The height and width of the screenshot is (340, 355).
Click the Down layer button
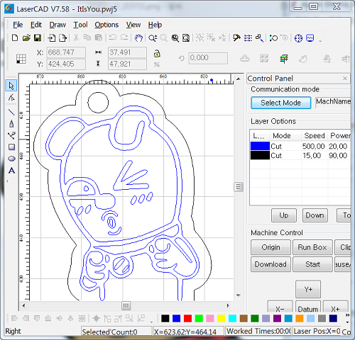click(315, 215)
